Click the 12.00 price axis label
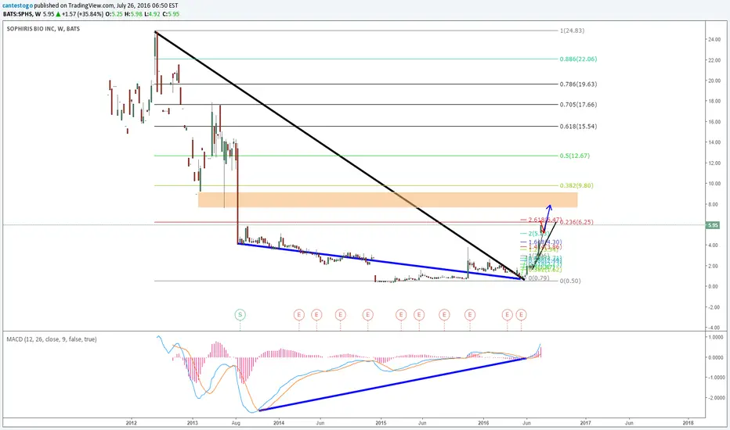Viewport: 730px width, 430px height. click(714, 163)
